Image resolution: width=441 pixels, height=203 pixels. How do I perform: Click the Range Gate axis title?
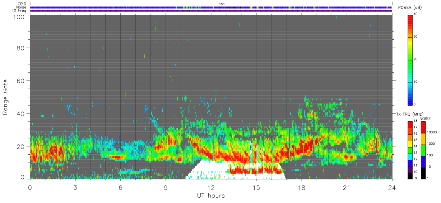[5, 97]
